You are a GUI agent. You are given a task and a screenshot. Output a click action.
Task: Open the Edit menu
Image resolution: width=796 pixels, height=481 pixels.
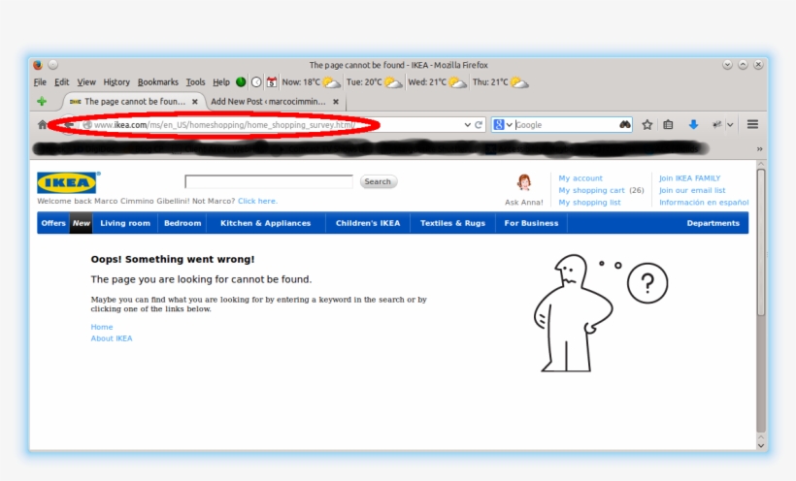point(61,81)
